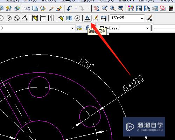Select the Match Properties paintbrush tool
The height and width of the screenshot is (140, 175).
[51, 8]
